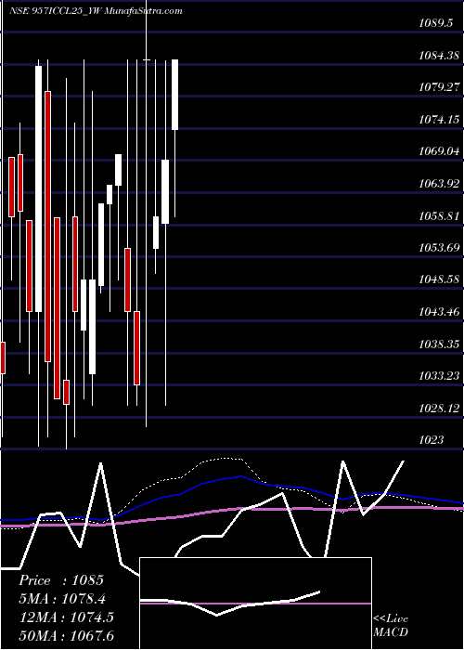Select the last white candlestick near 1084
The width and height of the screenshot is (464, 650).
(x=175, y=95)
